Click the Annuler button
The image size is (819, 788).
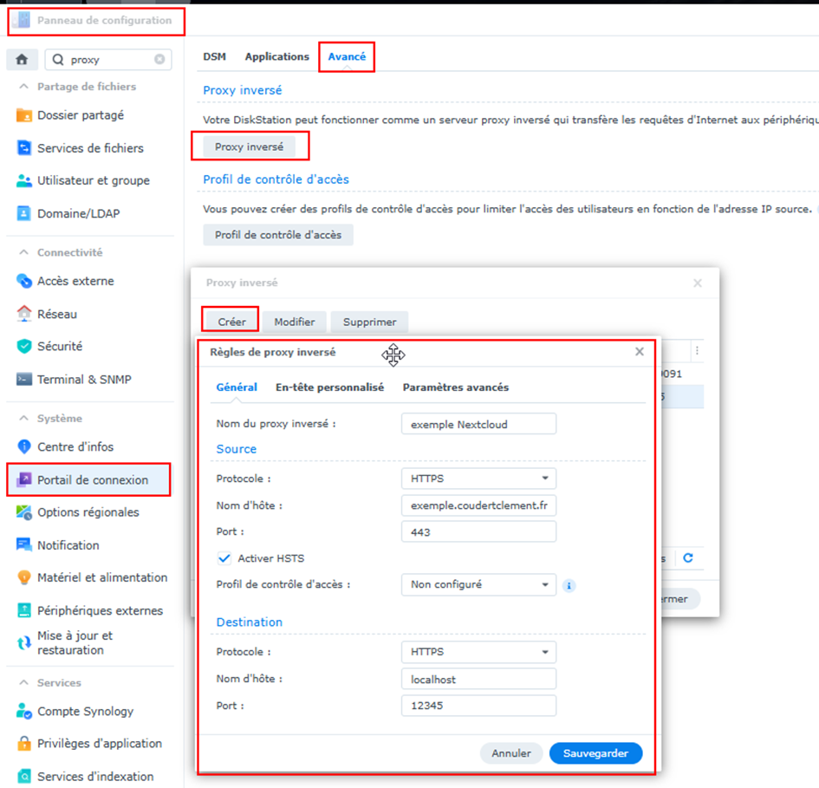[510, 753]
